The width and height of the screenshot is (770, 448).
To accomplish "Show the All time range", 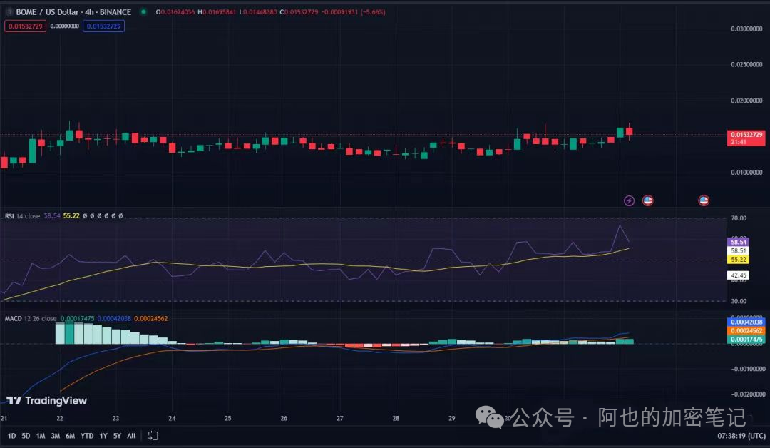I will (x=131, y=435).
